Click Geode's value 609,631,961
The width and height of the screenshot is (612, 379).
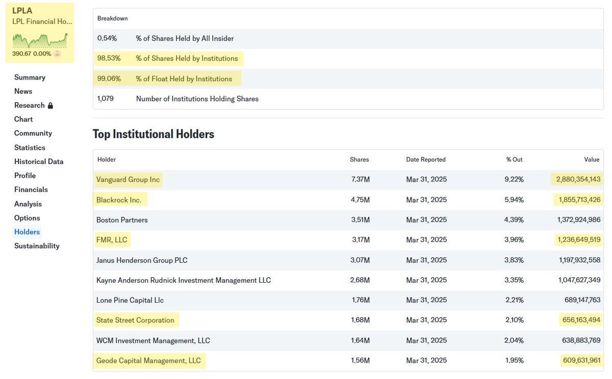583,361
